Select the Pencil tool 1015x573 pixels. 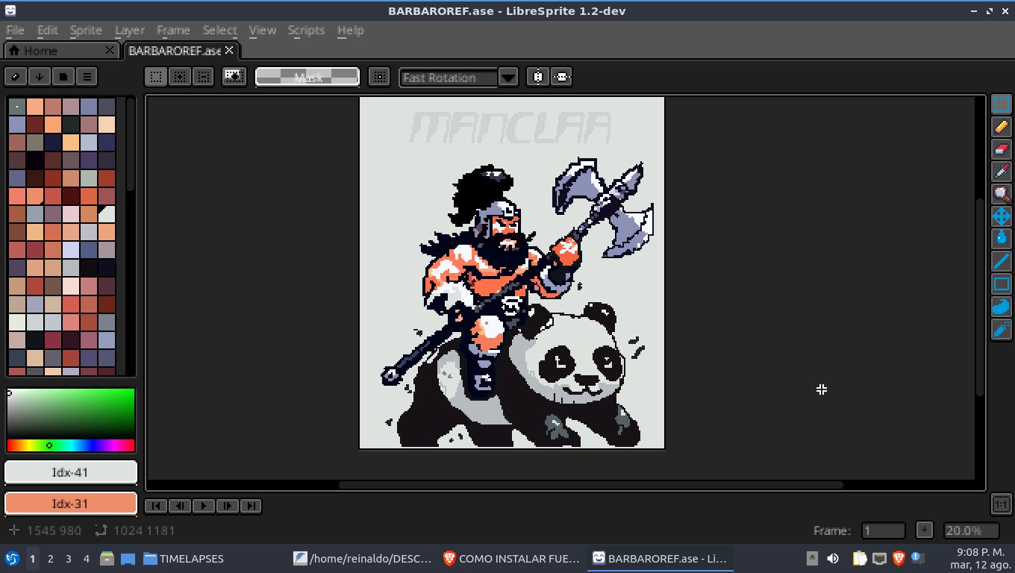pos(1001,127)
